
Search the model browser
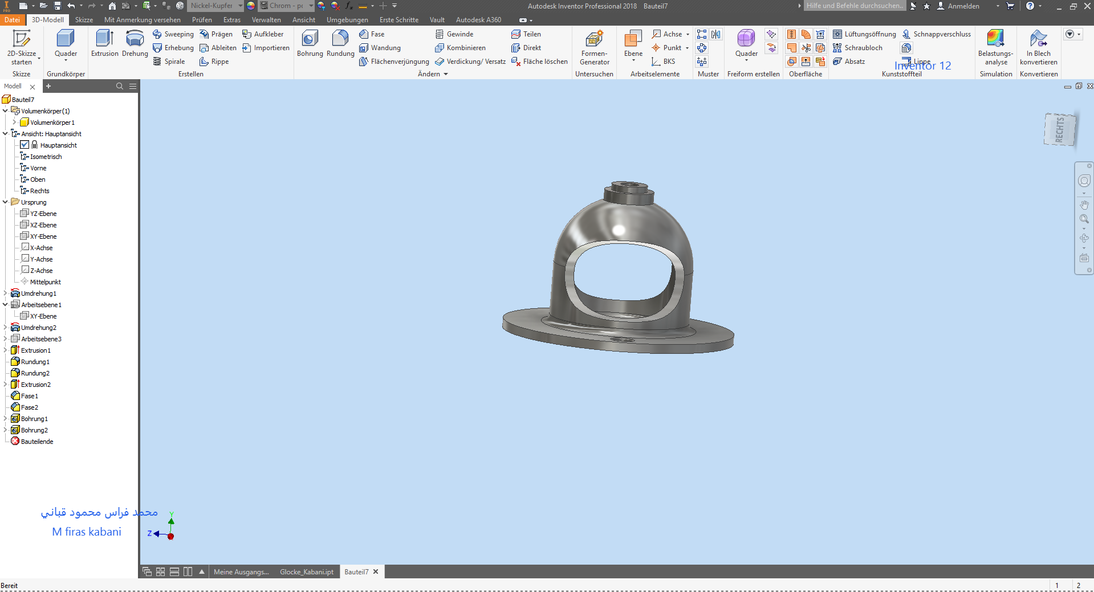click(120, 86)
